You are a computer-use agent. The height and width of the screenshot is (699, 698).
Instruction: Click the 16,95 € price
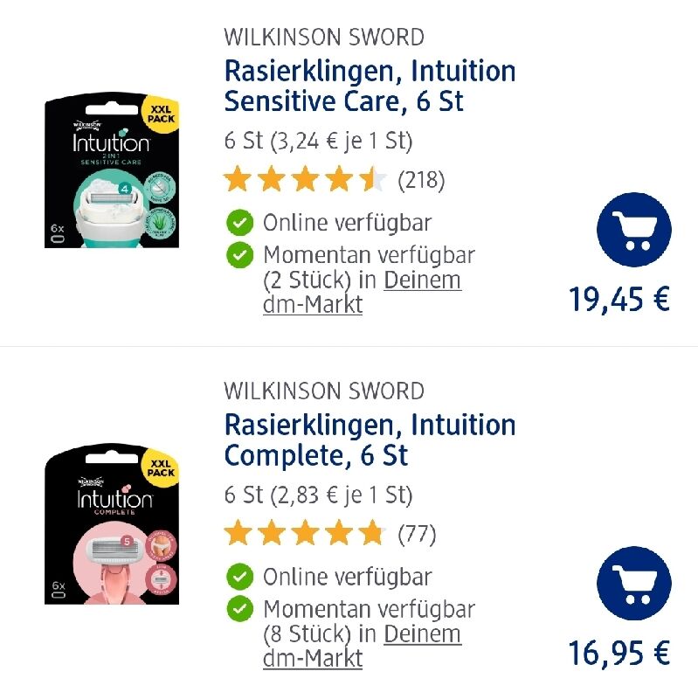pyautogui.click(x=619, y=653)
